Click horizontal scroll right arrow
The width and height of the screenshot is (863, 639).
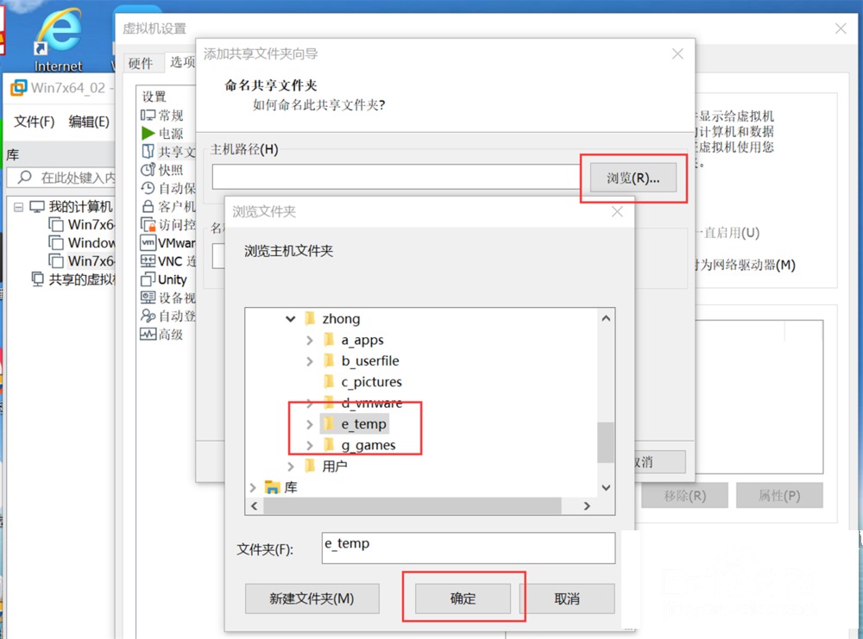(x=587, y=506)
